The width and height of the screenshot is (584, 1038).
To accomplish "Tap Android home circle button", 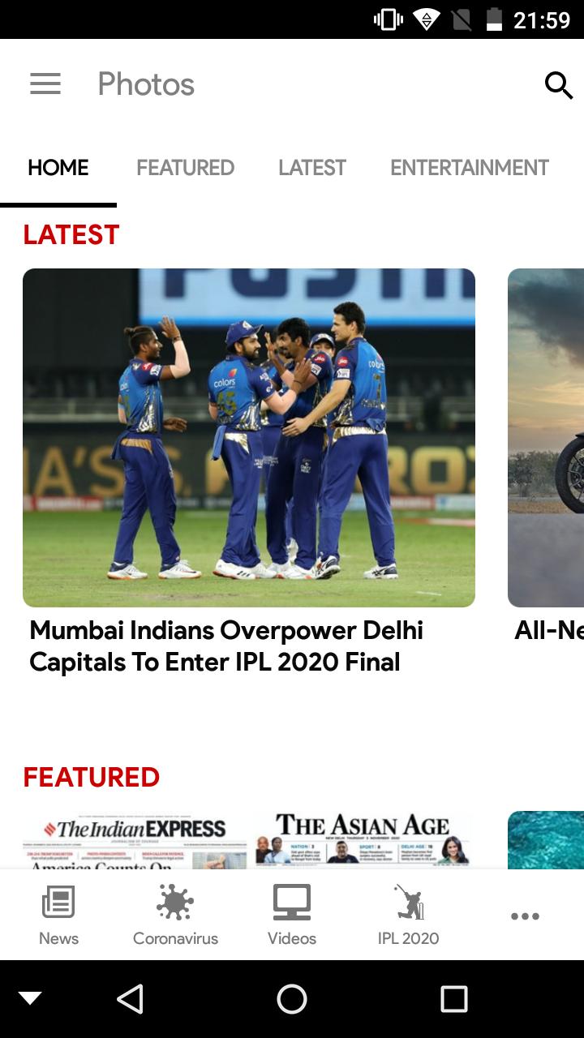I will (292, 999).
